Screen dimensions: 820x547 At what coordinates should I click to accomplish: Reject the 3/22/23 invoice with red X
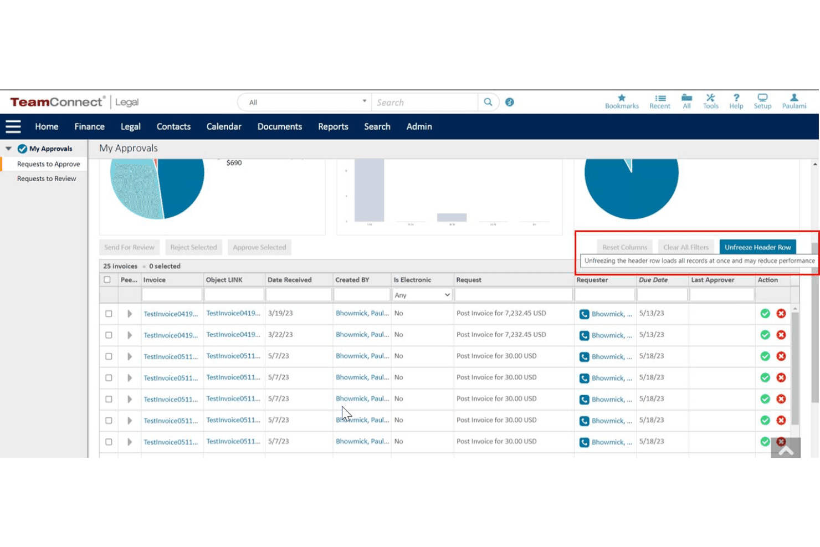[x=781, y=335]
